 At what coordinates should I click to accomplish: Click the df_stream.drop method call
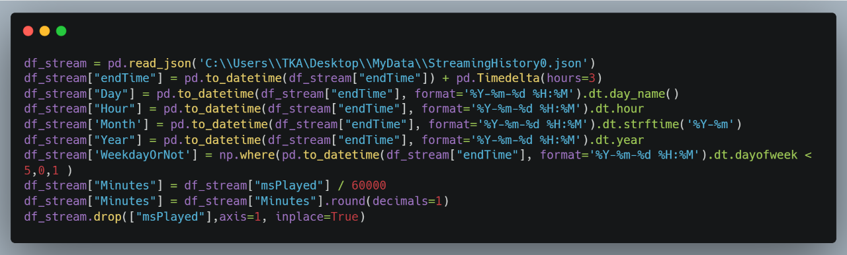(73, 215)
